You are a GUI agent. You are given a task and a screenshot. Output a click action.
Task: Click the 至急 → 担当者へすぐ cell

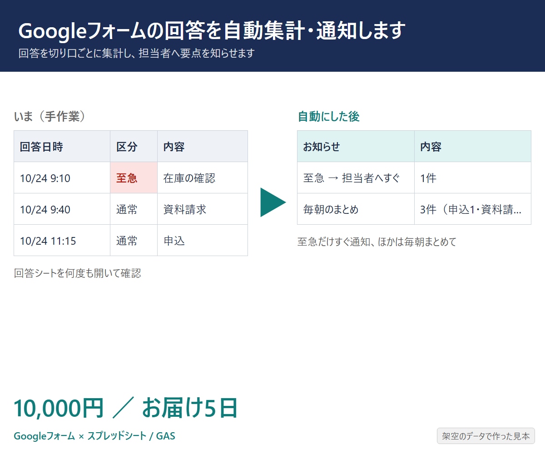pyautogui.click(x=356, y=178)
